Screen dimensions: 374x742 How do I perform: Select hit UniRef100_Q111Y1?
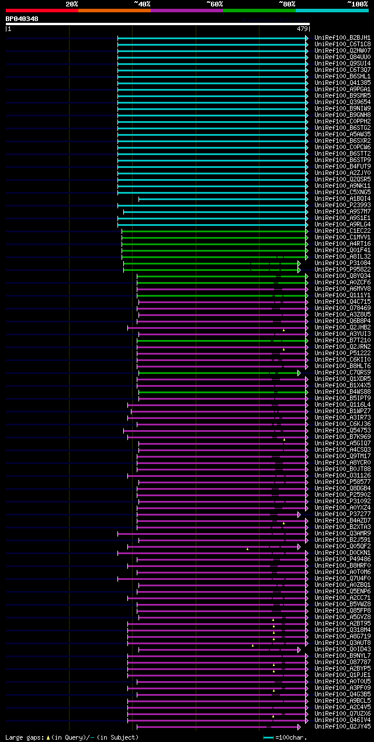(x=342, y=295)
